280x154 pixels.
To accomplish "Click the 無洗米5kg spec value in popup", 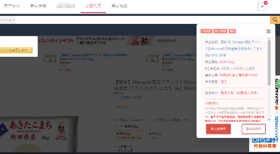I will coord(227,62).
